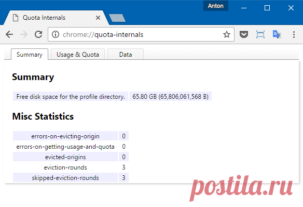
Task: Click the errors-on-evicting-origin row label
Action: [x=65, y=136]
